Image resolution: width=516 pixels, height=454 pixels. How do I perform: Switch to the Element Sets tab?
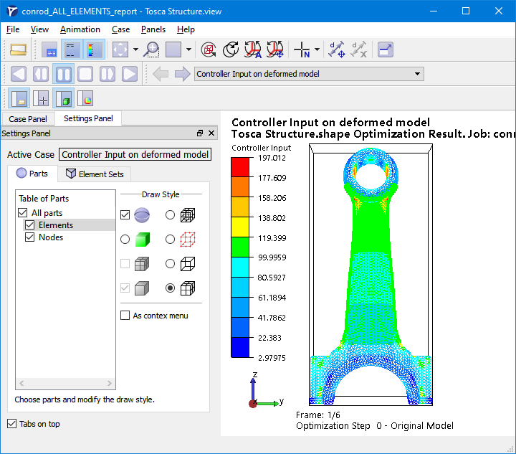pos(94,174)
